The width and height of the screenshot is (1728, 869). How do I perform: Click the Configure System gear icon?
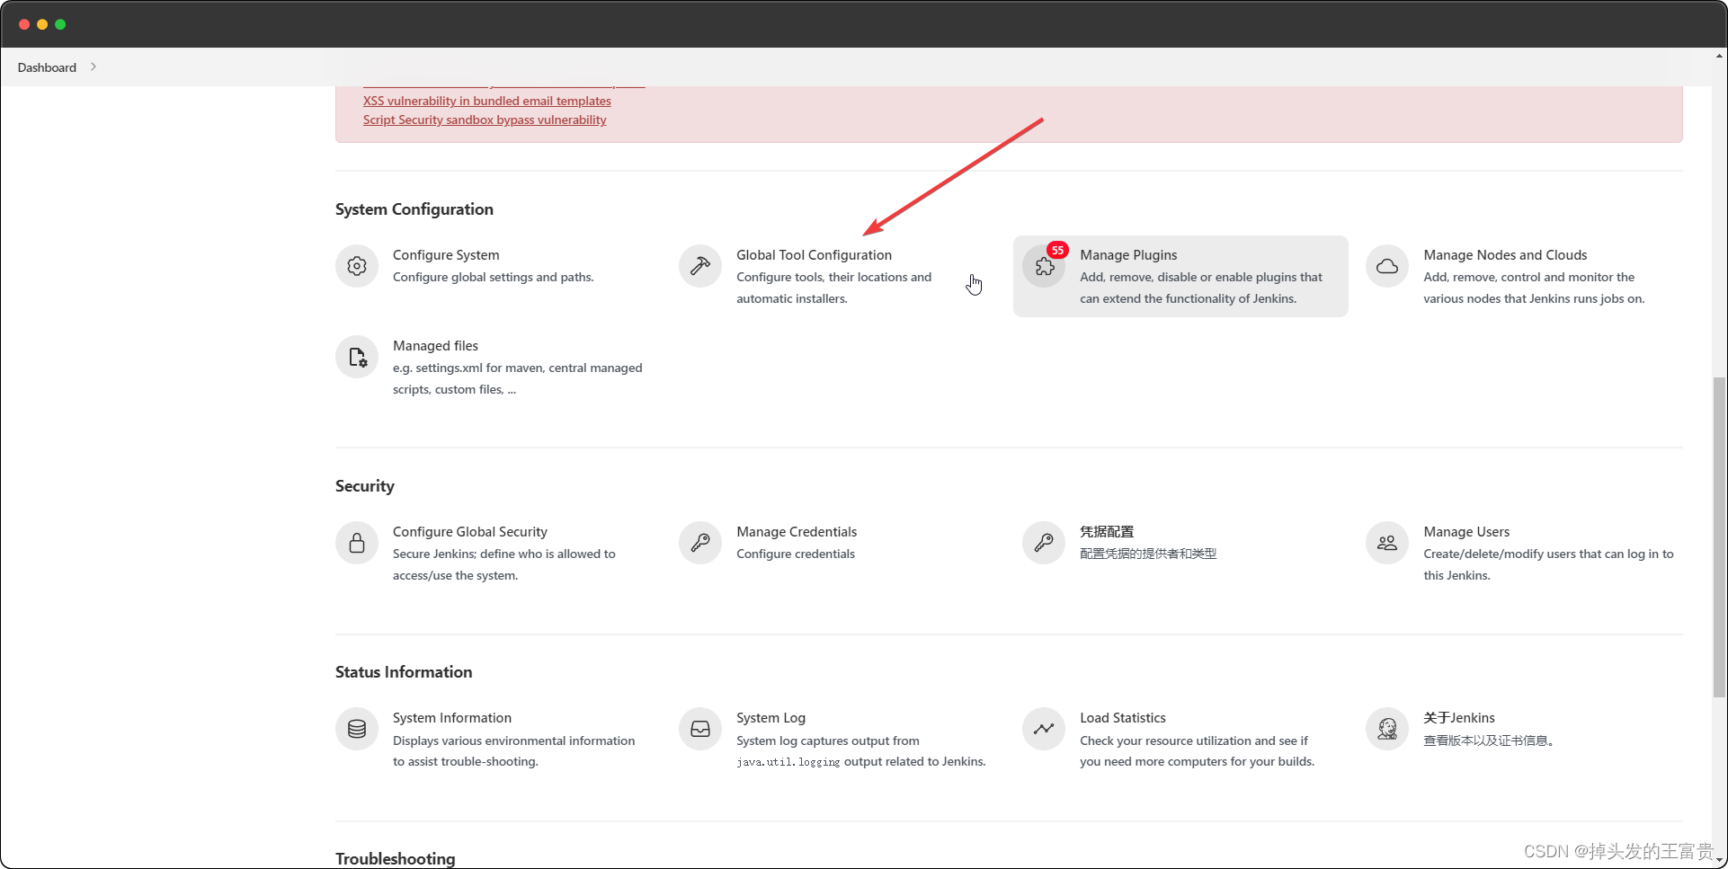[x=357, y=265]
